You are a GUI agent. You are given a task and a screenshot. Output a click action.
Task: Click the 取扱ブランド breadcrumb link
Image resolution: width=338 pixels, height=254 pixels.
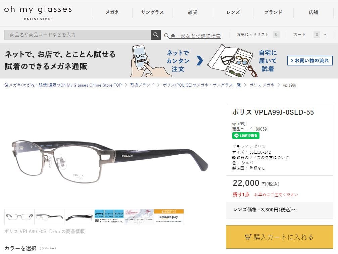click(x=142, y=85)
